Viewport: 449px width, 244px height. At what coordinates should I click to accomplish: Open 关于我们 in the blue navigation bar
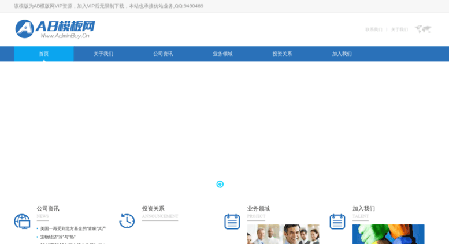click(103, 54)
